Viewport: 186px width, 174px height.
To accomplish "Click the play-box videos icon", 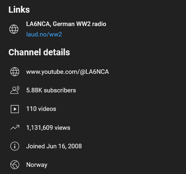I will coord(15,109).
